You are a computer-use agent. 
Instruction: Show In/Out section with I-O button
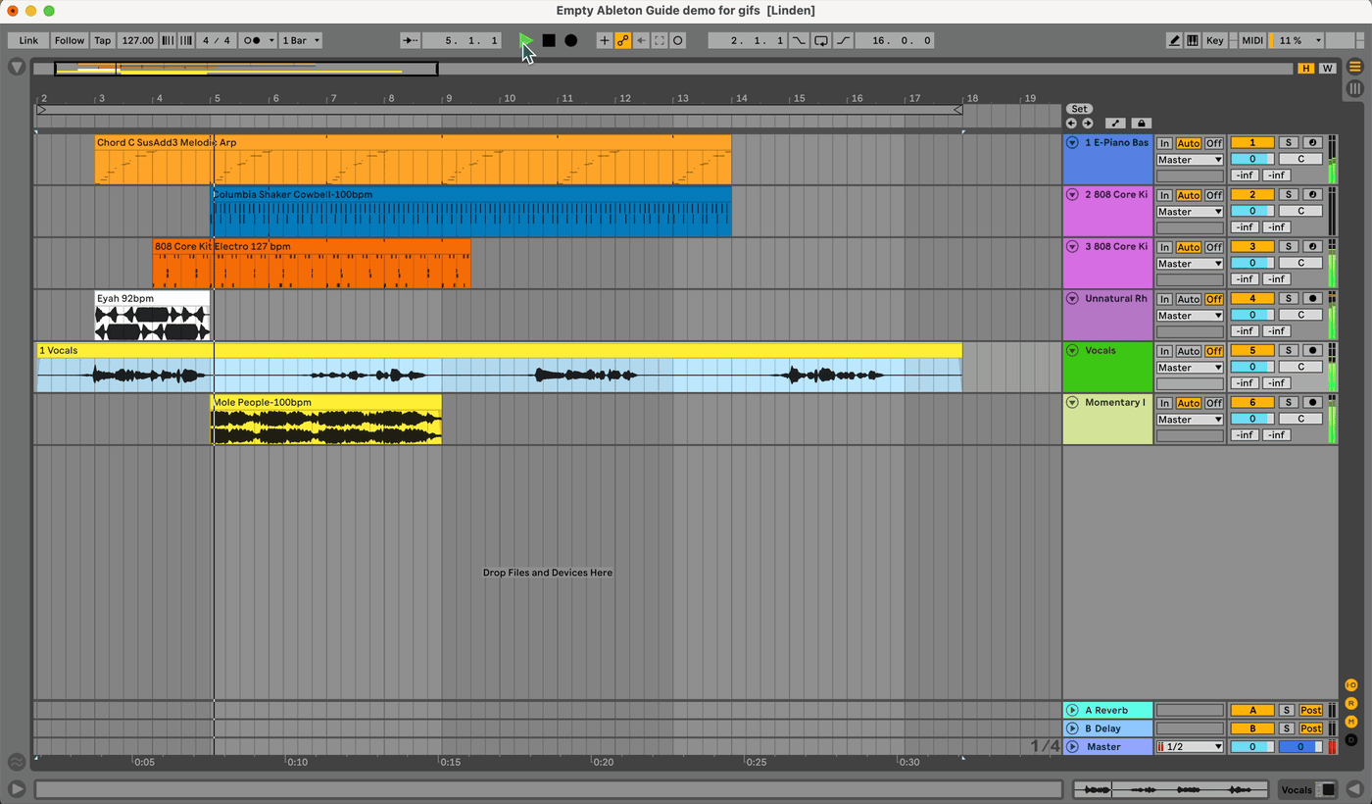[x=1351, y=685]
